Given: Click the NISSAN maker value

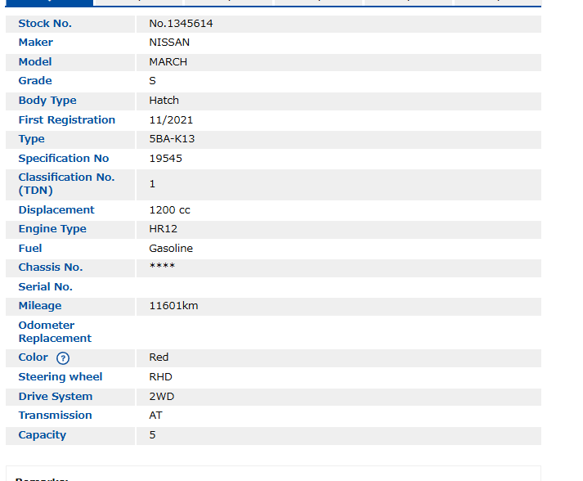Looking at the screenshot, I should 169,43.
